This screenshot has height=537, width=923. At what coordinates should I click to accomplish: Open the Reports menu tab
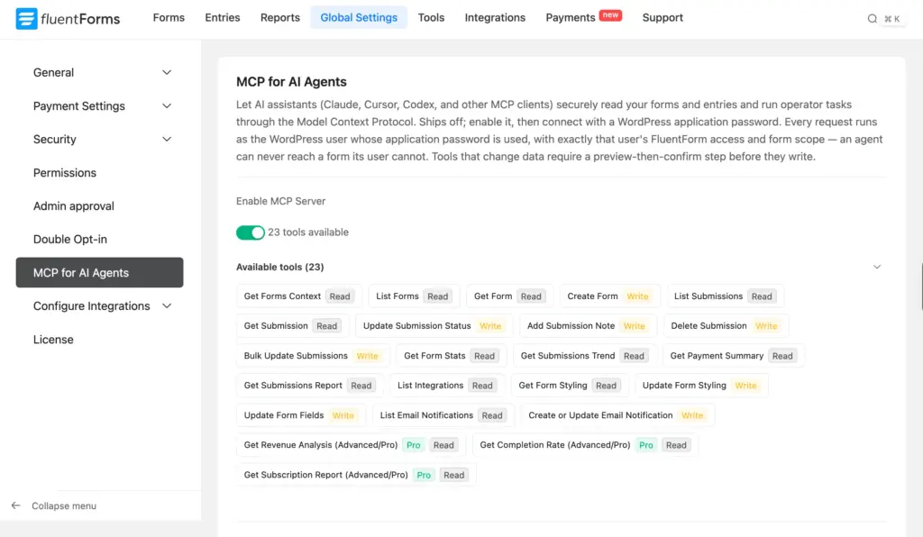280,18
